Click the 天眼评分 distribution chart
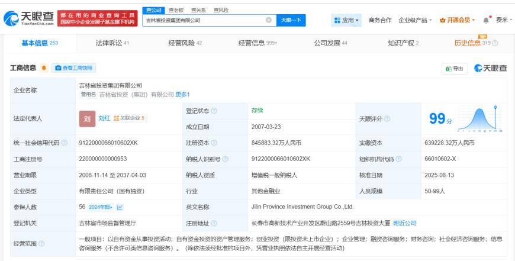This screenshot has height=261, width=515. [x=480, y=119]
